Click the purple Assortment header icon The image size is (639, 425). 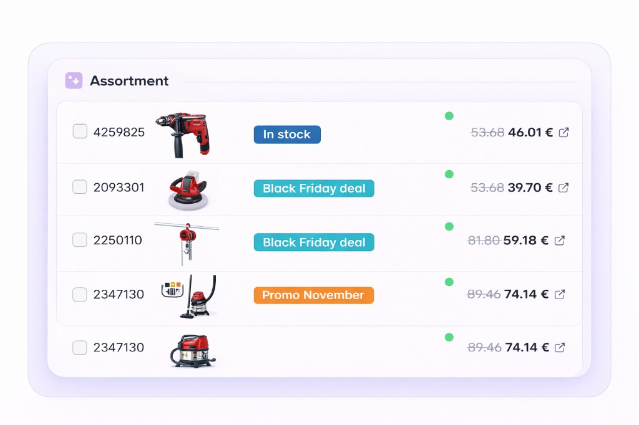74,80
